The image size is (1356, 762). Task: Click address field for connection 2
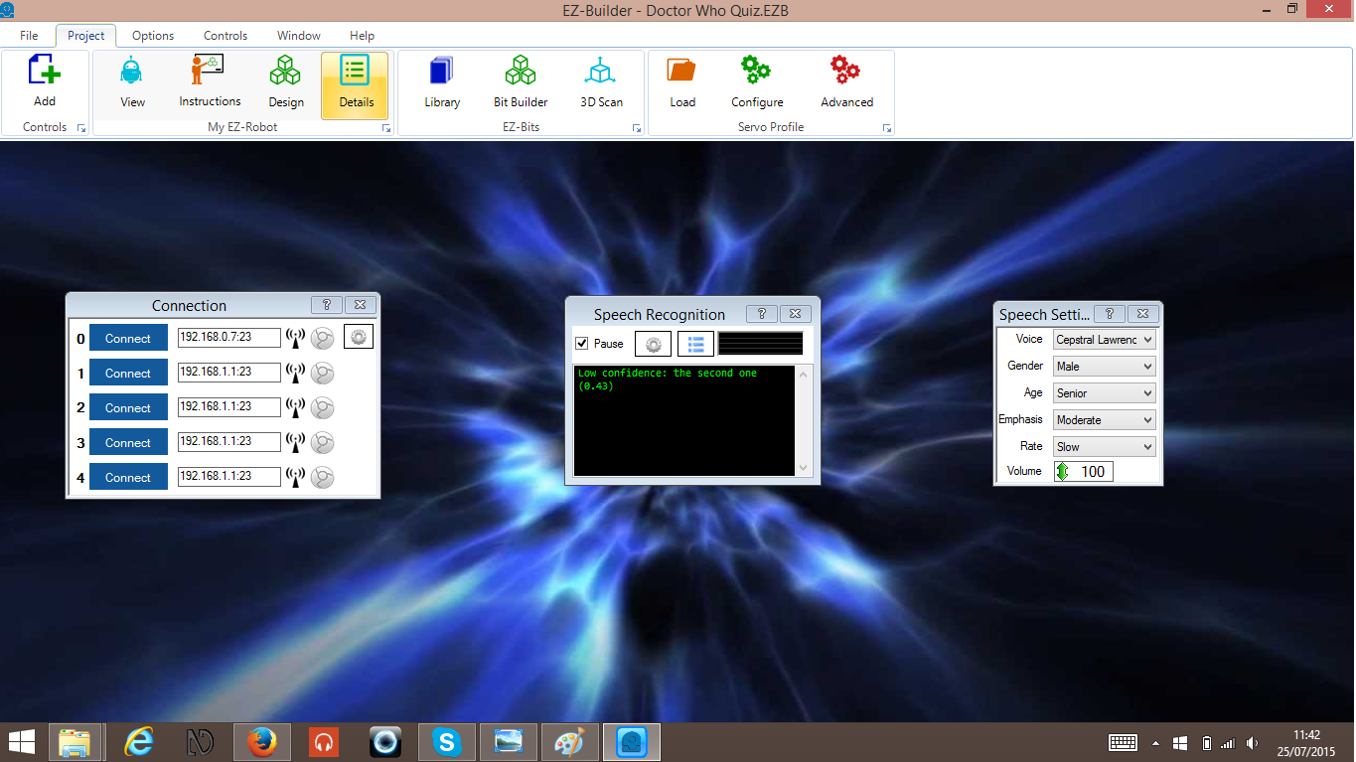pyautogui.click(x=229, y=407)
